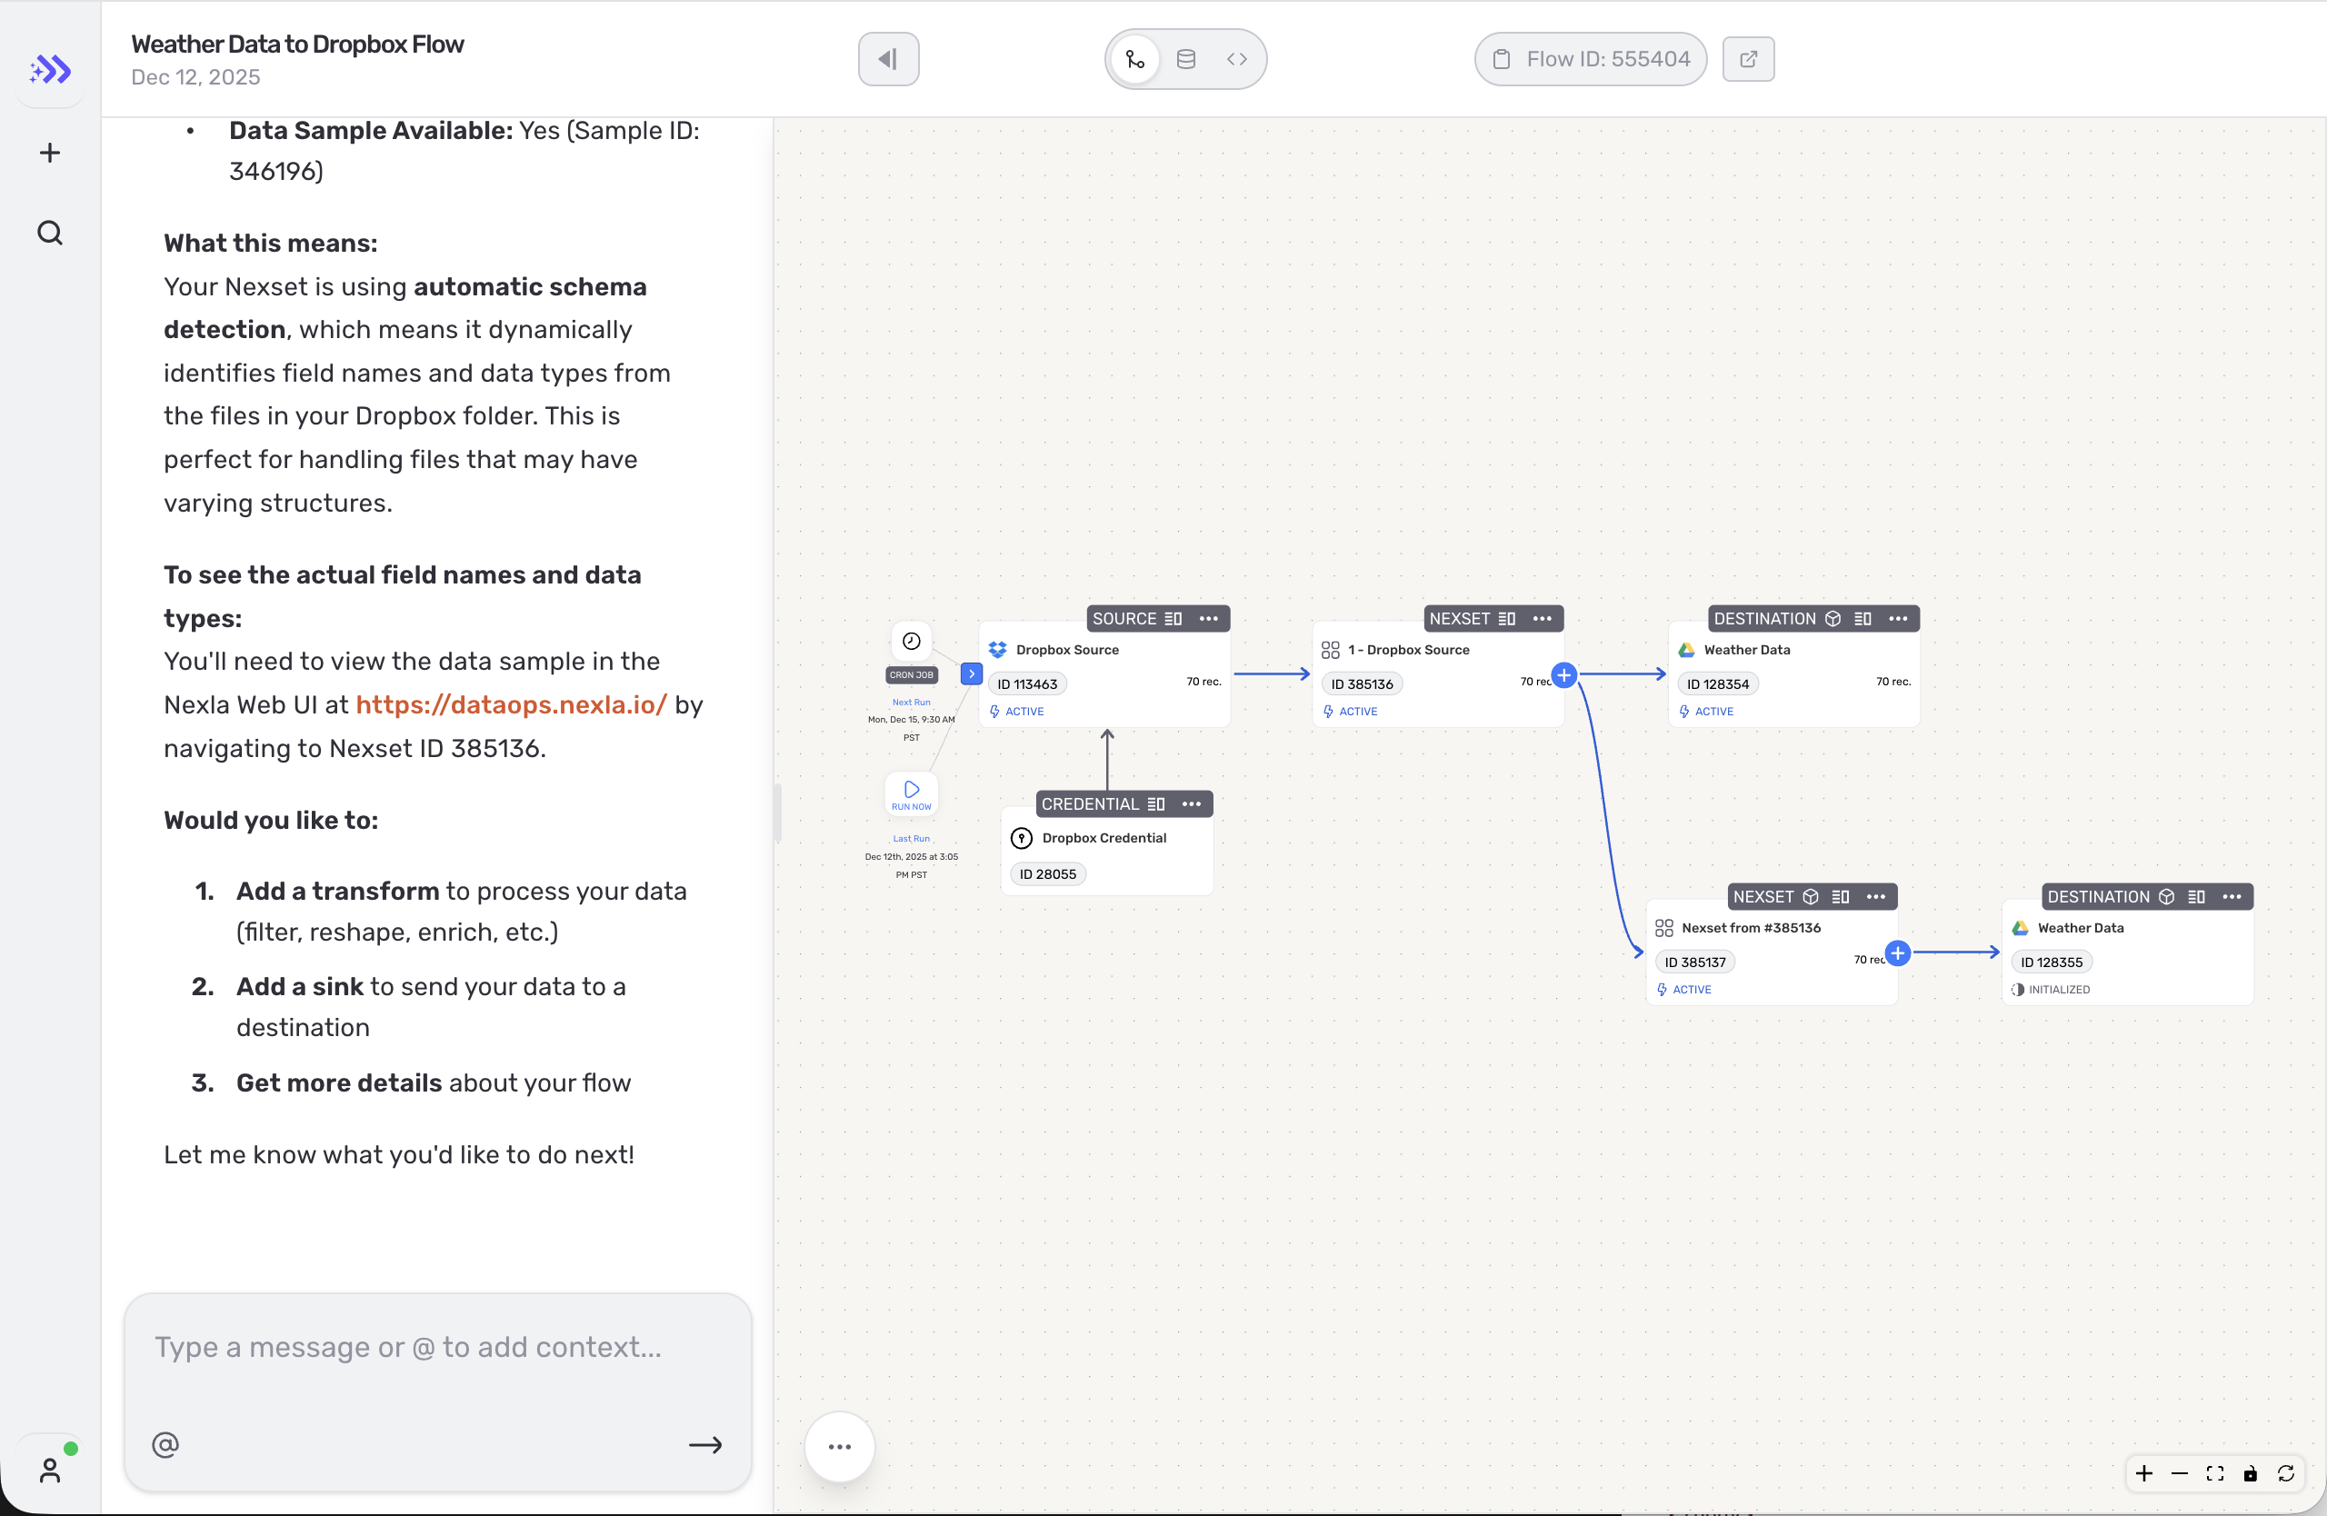Open flow in new tab via external link icon
The width and height of the screenshot is (2327, 1516).
pyautogui.click(x=1748, y=59)
